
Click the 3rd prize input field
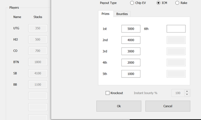tap(131, 51)
